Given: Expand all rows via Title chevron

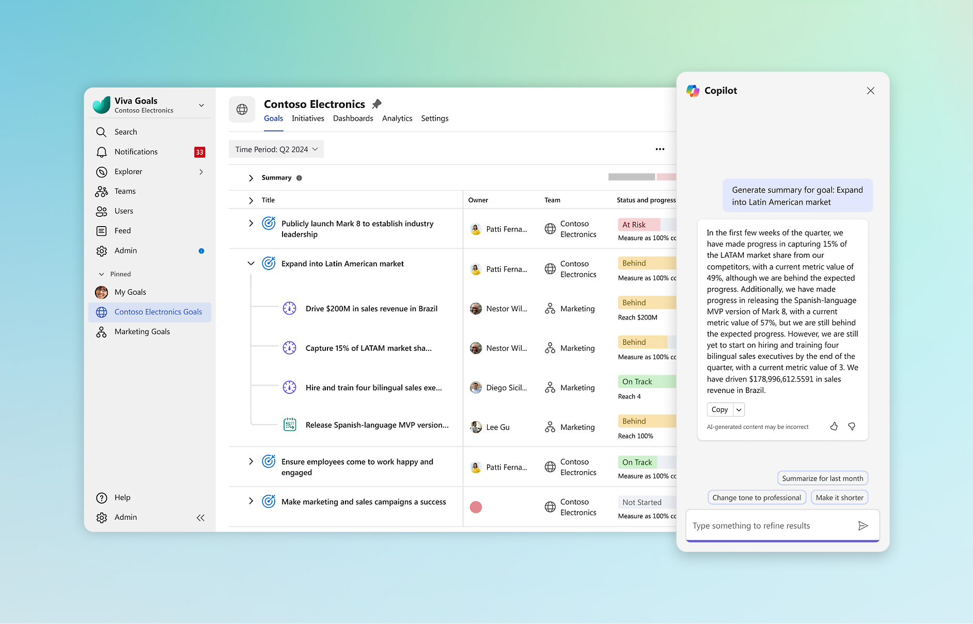Looking at the screenshot, I should pos(251,200).
